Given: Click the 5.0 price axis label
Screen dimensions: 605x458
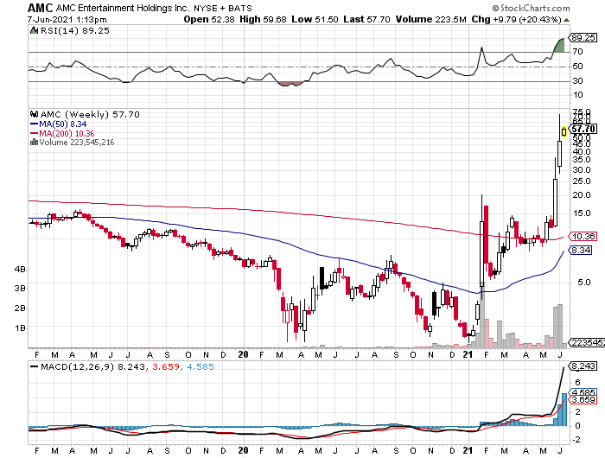Looking at the screenshot, I should click(583, 282).
